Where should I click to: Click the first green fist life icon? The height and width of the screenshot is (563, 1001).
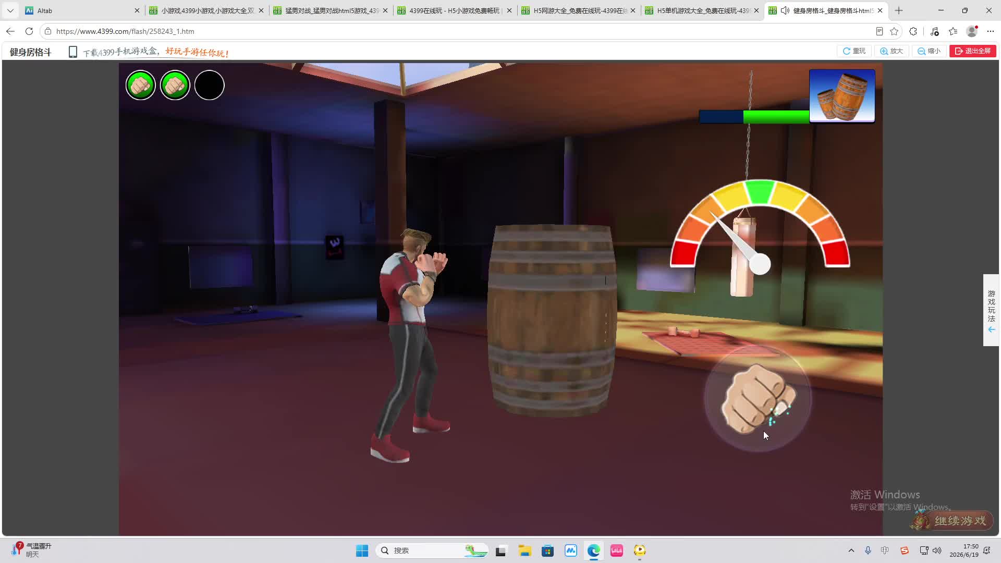click(x=141, y=85)
